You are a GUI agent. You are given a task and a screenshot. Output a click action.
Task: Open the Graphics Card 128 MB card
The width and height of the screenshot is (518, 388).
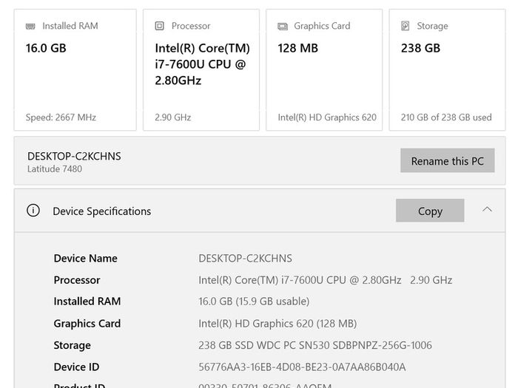pos(324,70)
